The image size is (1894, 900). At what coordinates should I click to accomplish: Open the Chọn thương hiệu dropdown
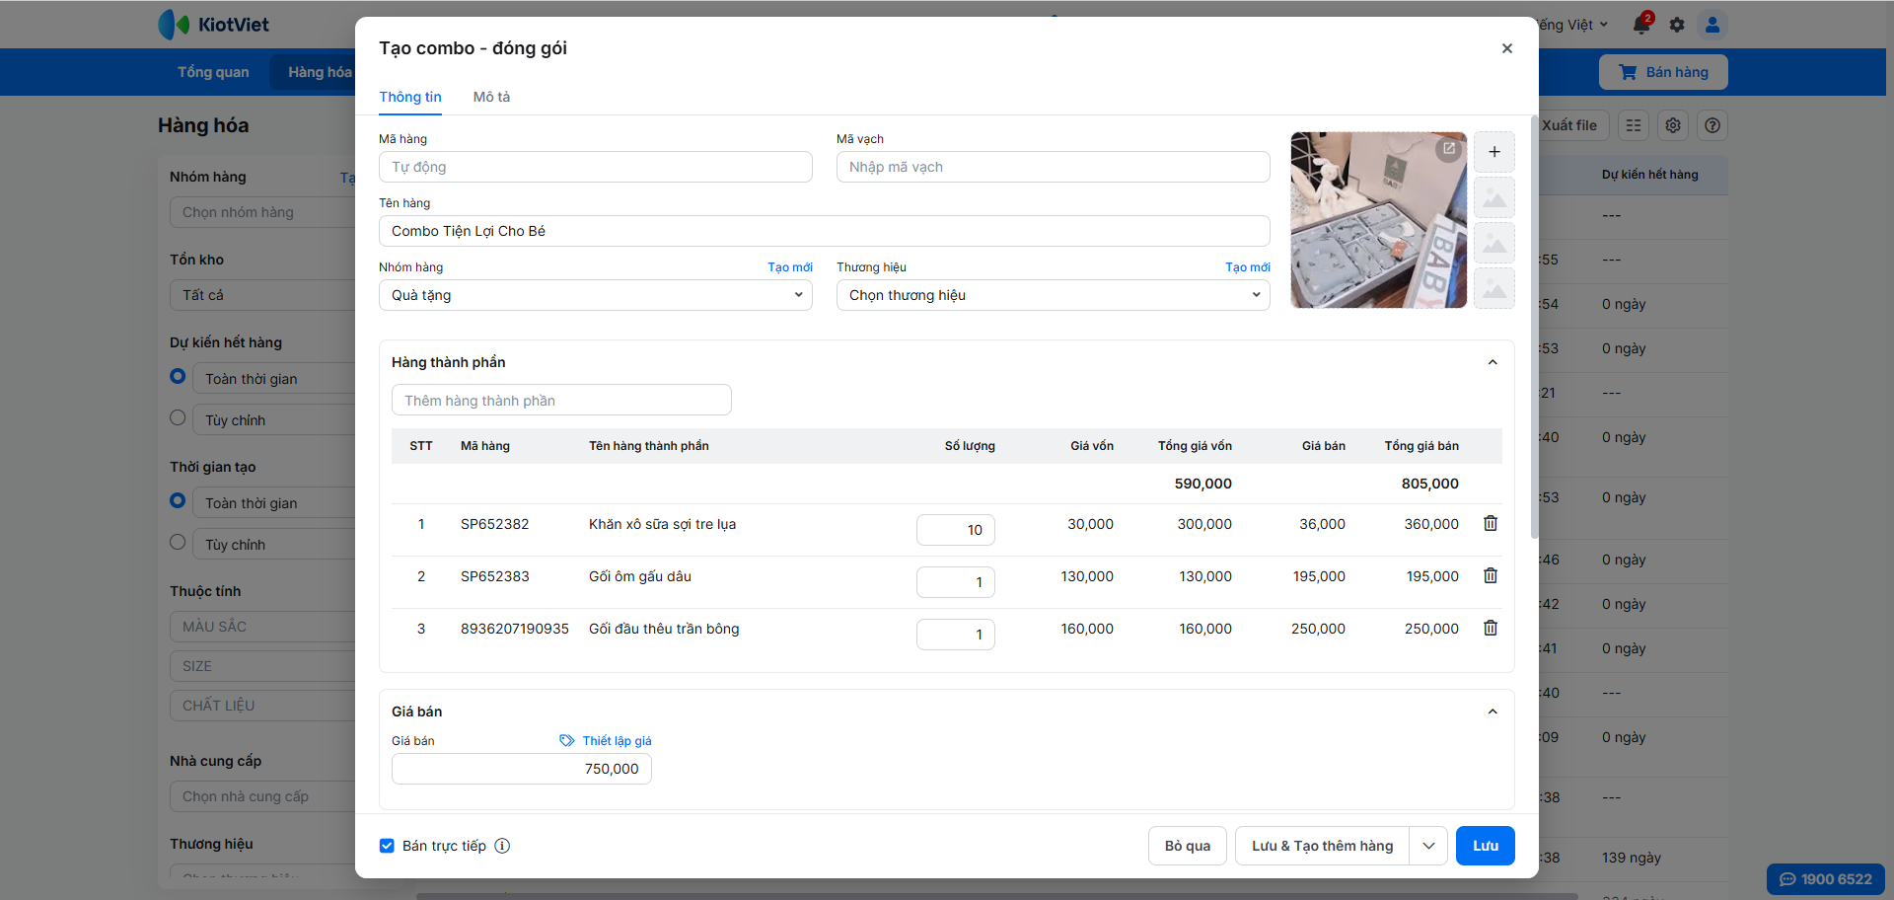[x=1054, y=295]
